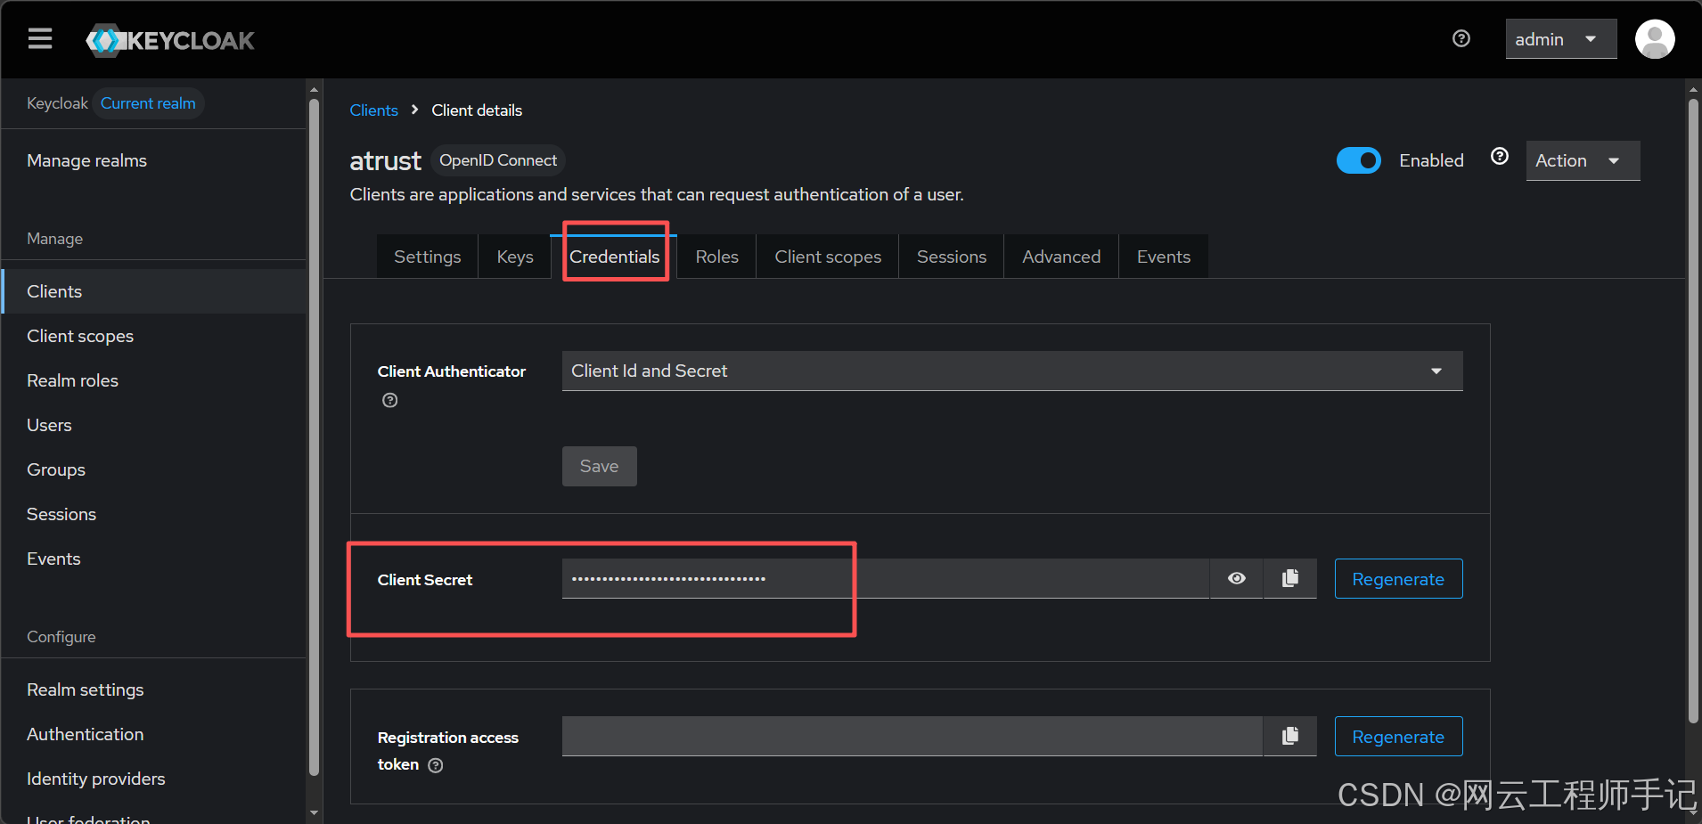Click the user avatar icon
Screen dimensions: 1702x824
[1655, 39]
